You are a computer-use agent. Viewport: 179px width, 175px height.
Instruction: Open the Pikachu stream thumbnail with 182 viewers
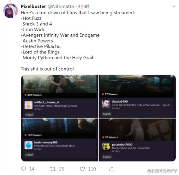click(x=60, y=128)
